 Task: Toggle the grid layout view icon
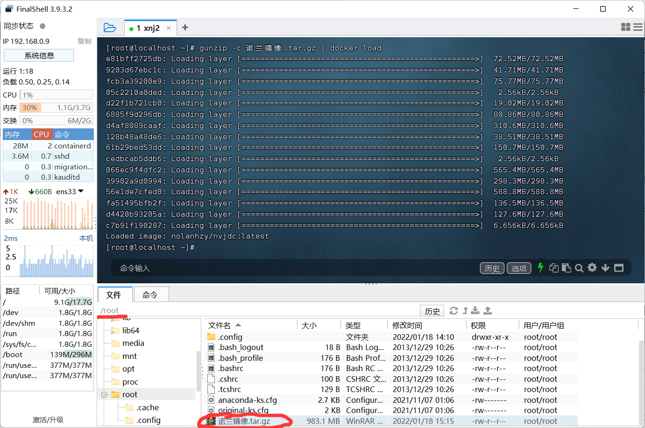tap(625, 27)
